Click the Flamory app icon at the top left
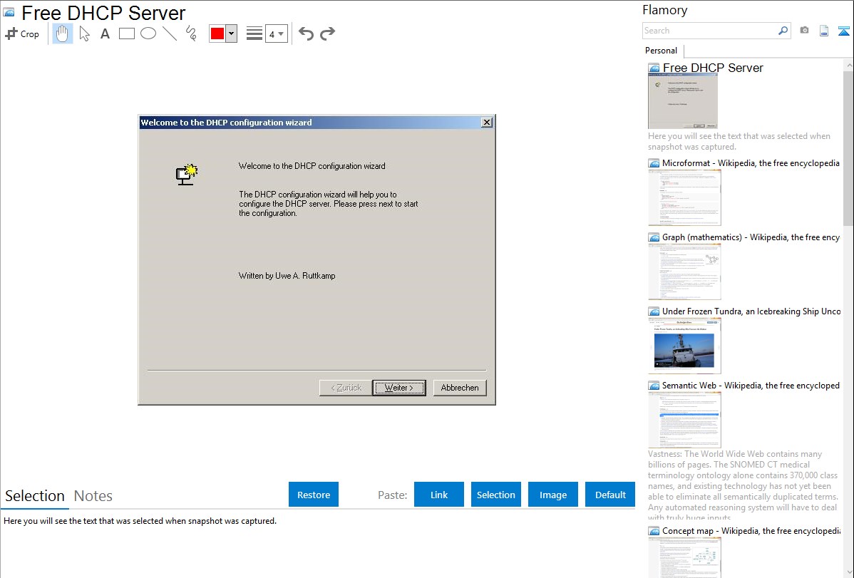This screenshot has height=578, width=854. tap(9, 11)
